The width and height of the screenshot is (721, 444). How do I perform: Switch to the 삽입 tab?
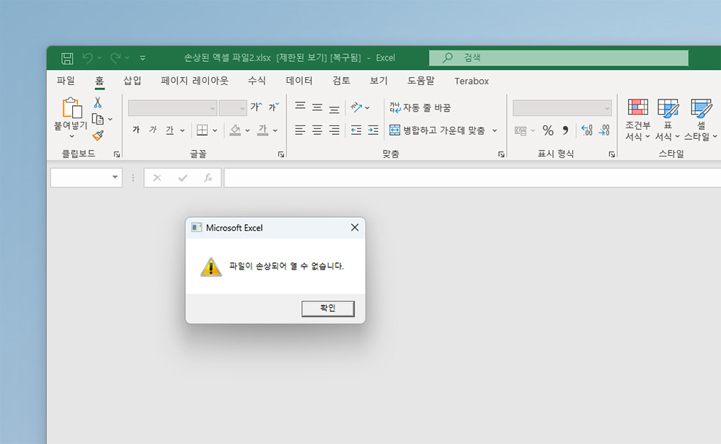tap(133, 81)
